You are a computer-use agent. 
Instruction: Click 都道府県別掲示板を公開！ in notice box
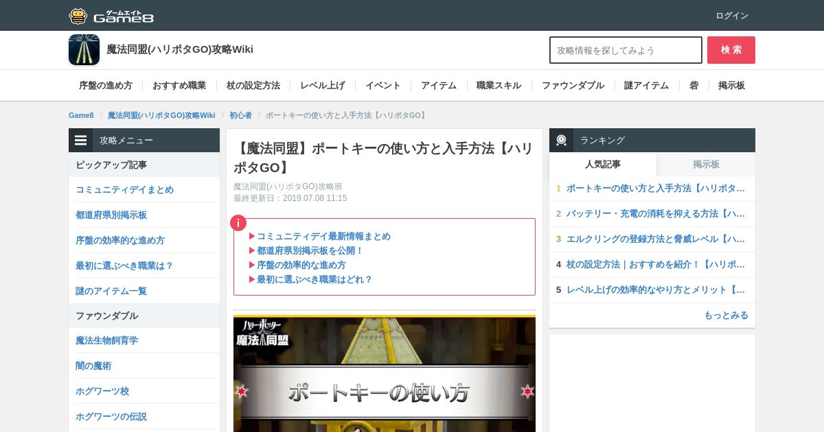pos(310,251)
